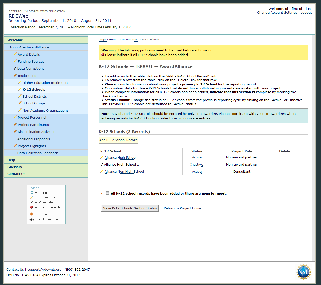
Task: Toggle Alliance High School 1 Inactive status
Action: pyautogui.click(x=196, y=165)
